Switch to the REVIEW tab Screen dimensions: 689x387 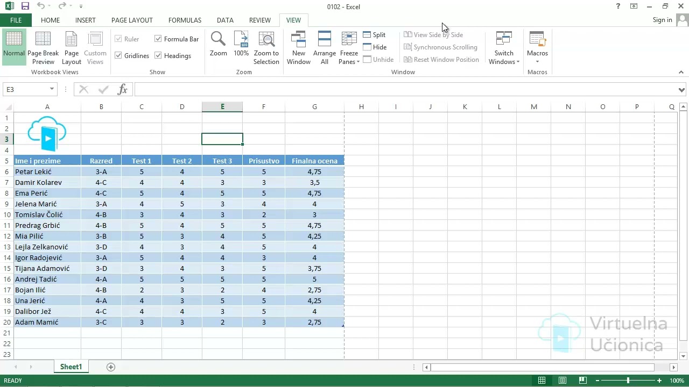(259, 20)
